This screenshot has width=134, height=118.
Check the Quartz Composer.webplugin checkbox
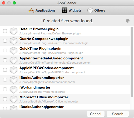pyautogui.click(x=5, y=41)
